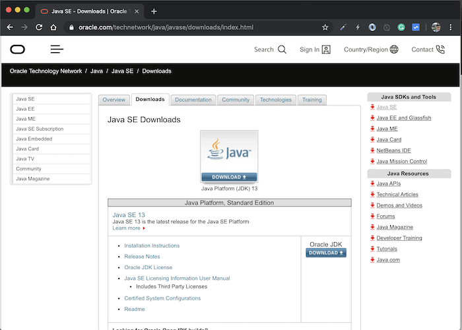Click the browser forward arrow

(x=24, y=28)
